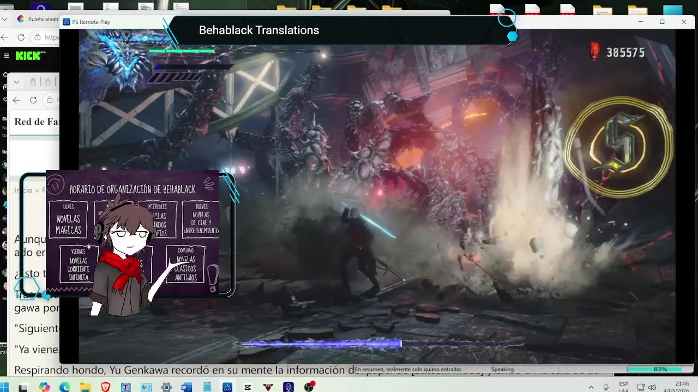
Task: Click the ESP LAA language indicator
Action: pyautogui.click(x=623, y=387)
